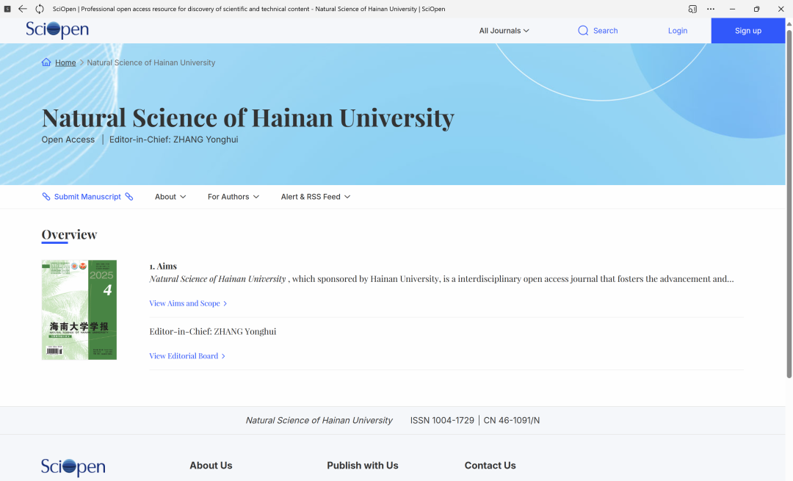Click the Sign up button
The width and height of the screenshot is (793, 481).
tap(748, 30)
